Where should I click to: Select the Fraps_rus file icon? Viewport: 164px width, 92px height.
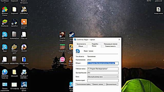pyautogui.click(x=24, y=34)
